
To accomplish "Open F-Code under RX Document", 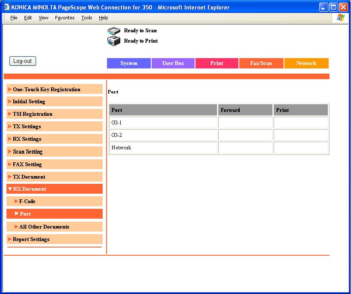I will tap(27, 201).
